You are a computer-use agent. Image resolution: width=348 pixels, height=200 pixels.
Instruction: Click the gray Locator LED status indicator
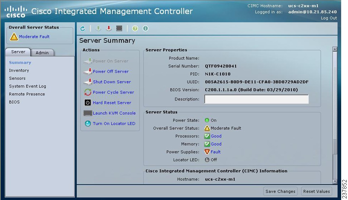click(x=207, y=160)
